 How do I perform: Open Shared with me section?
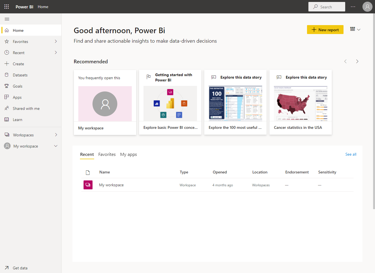(x=26, y=108)
